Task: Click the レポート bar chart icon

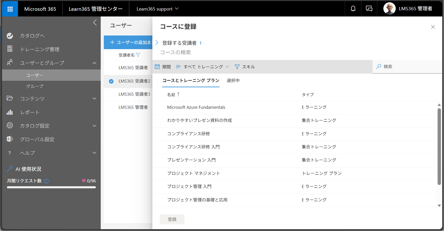Action: coord(10,112)
